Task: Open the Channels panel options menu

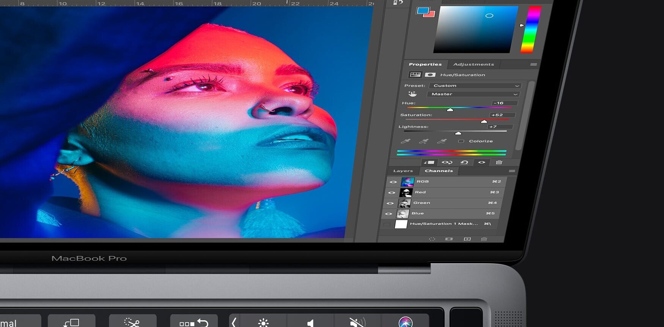Action: [x=512, y=171]
